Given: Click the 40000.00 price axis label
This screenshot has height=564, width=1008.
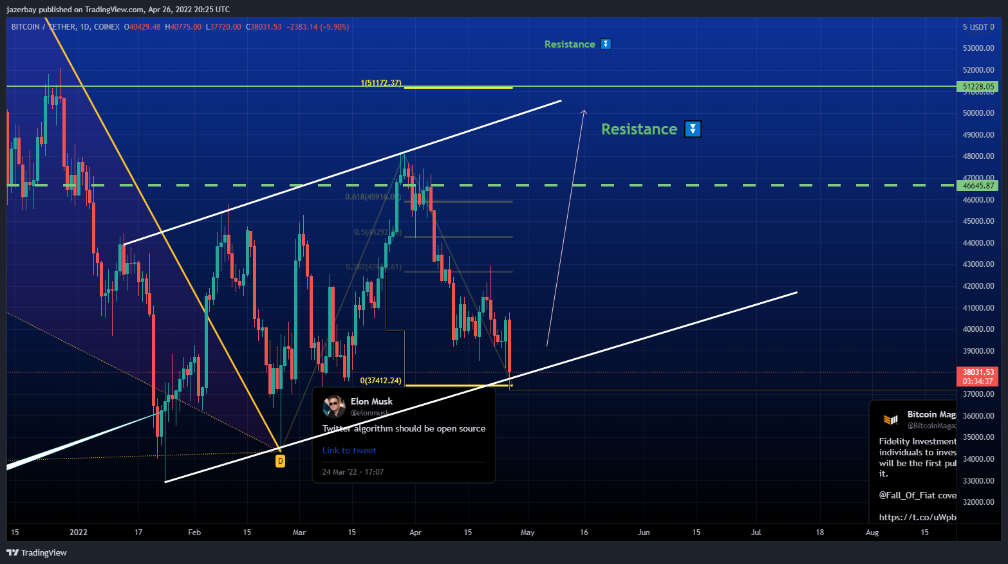Looking at the screenshot, I should [x=978, y=329].
